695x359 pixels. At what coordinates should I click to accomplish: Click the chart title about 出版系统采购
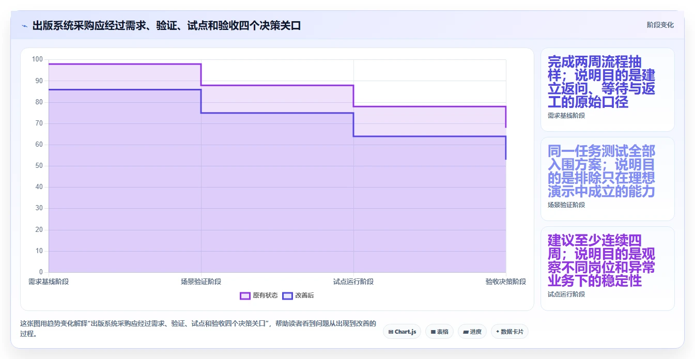click(166, 26)
